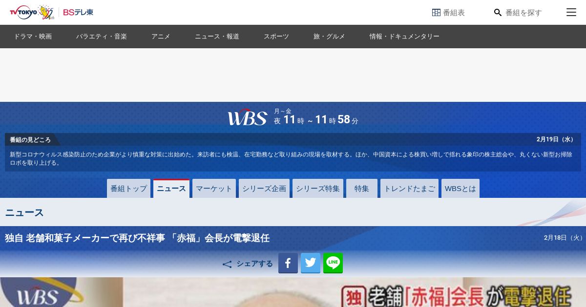Select the share arrow icon beside シェアする
Viewport: 586px width, 307px height.
pyautogui.click(x=227, y=264)
